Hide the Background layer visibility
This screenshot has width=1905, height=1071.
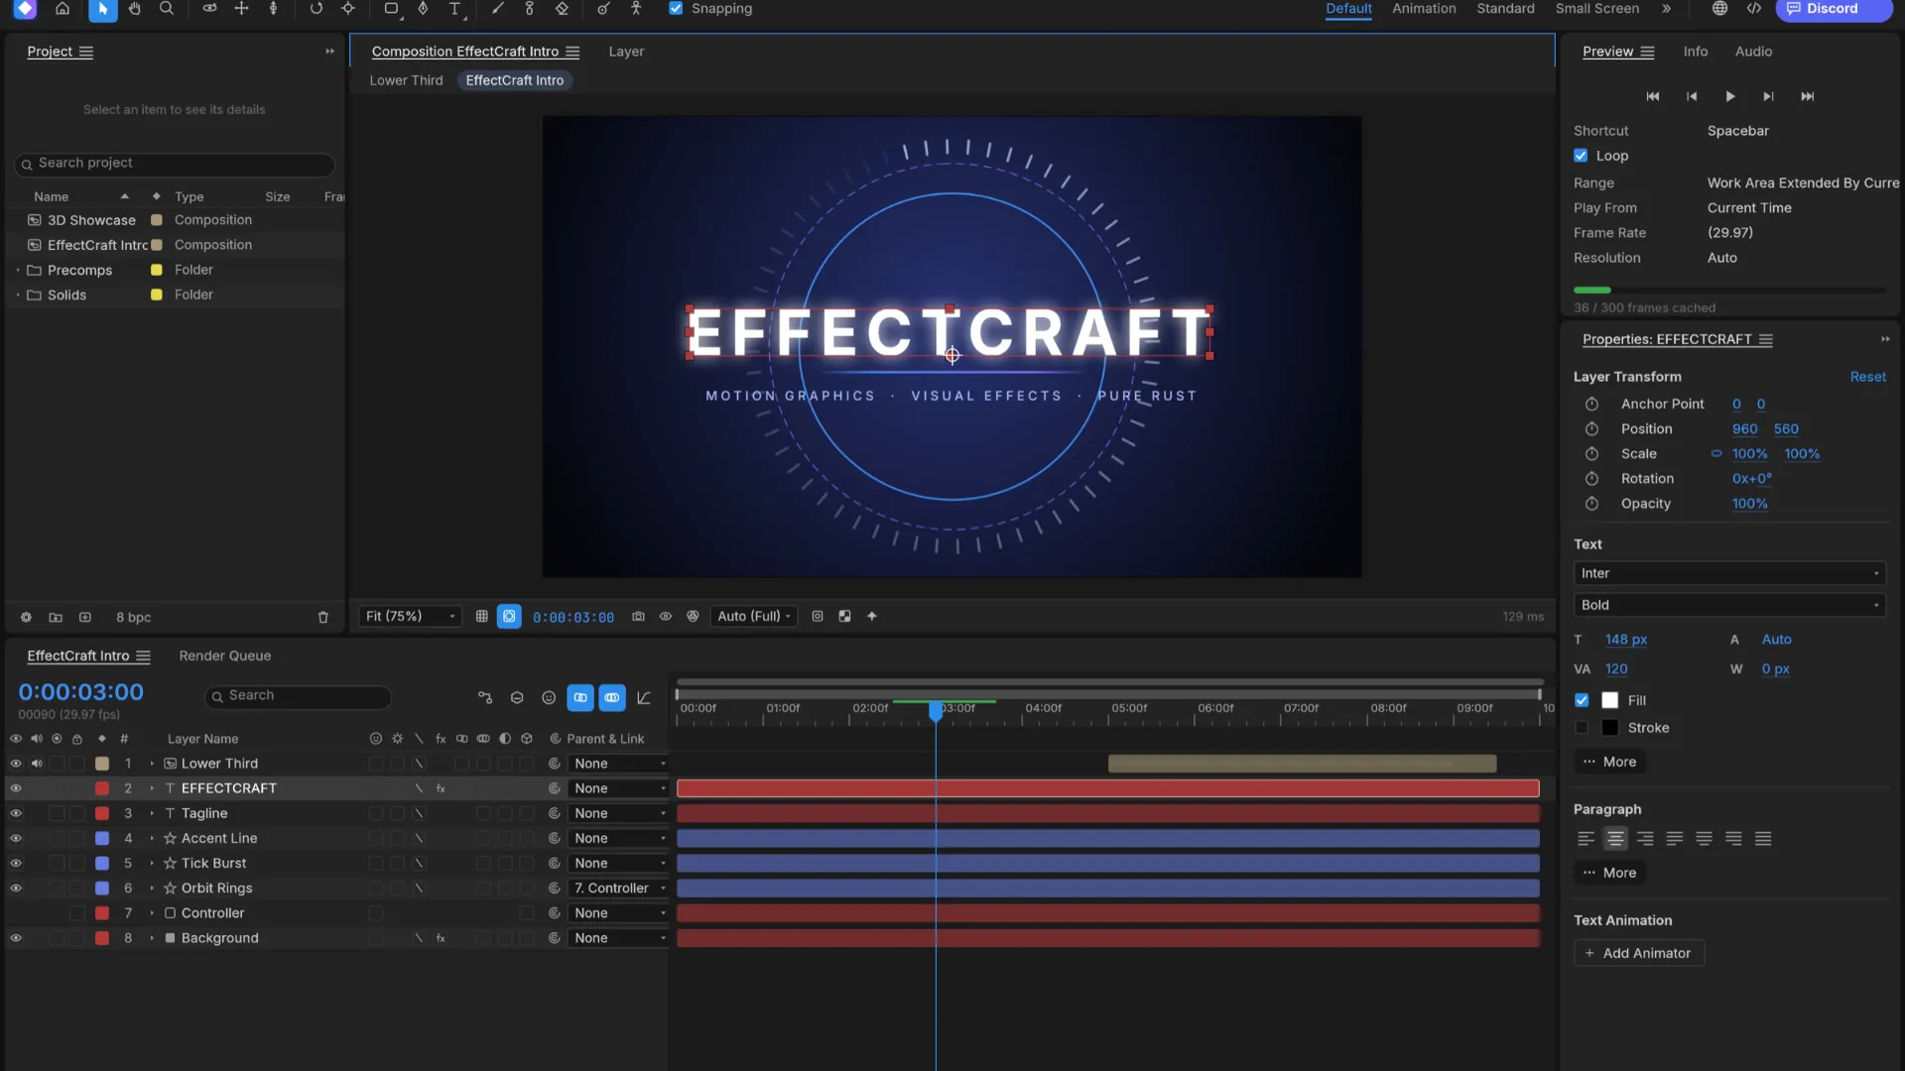(16, 938)
